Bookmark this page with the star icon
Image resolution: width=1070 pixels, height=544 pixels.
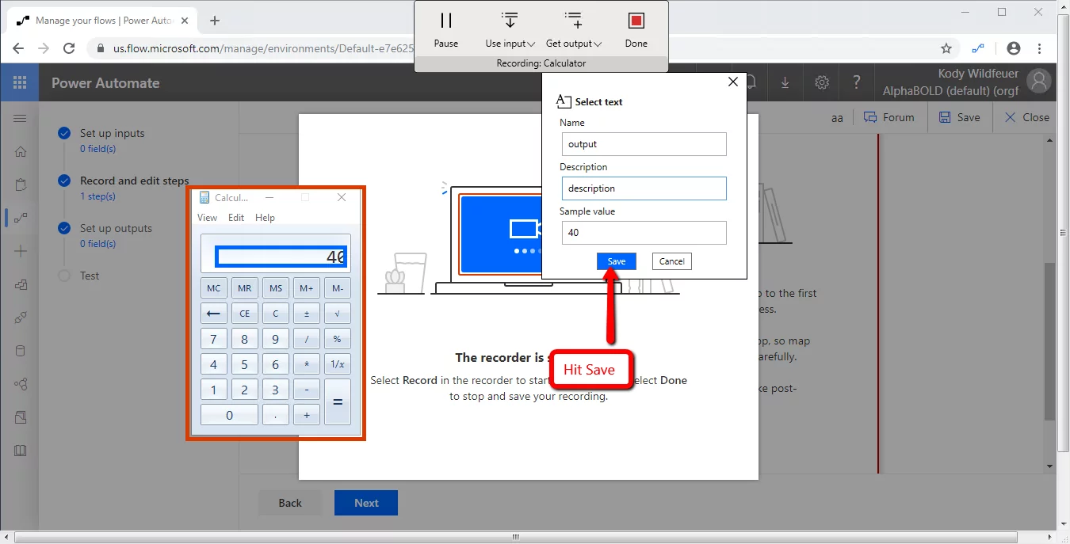[x=946, y=48]
